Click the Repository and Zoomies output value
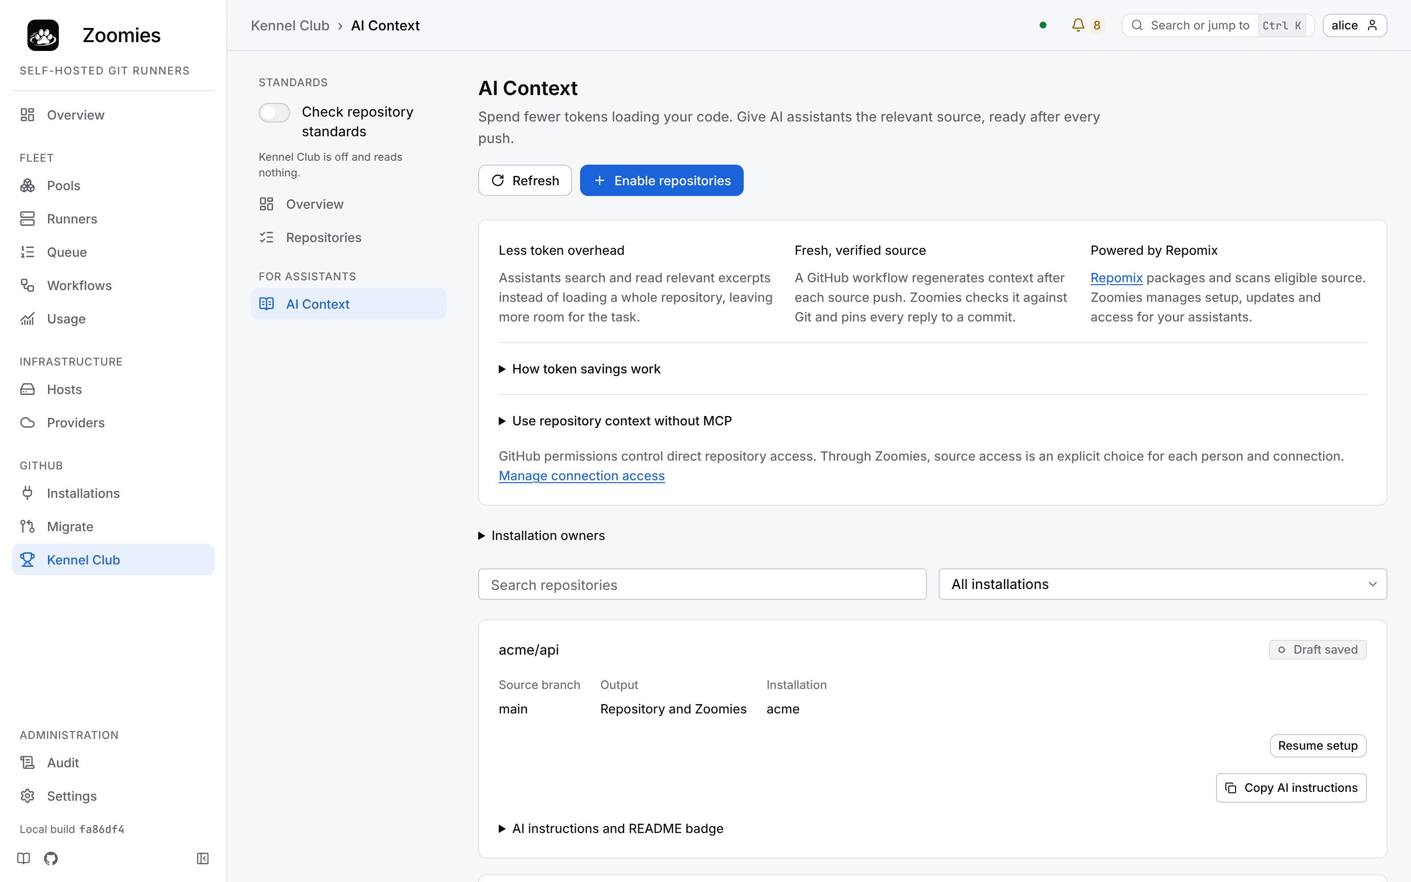The image size is (1411, 882). [x=673, y=709]
